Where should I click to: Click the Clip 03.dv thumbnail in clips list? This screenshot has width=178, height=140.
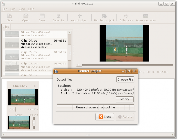12,67
